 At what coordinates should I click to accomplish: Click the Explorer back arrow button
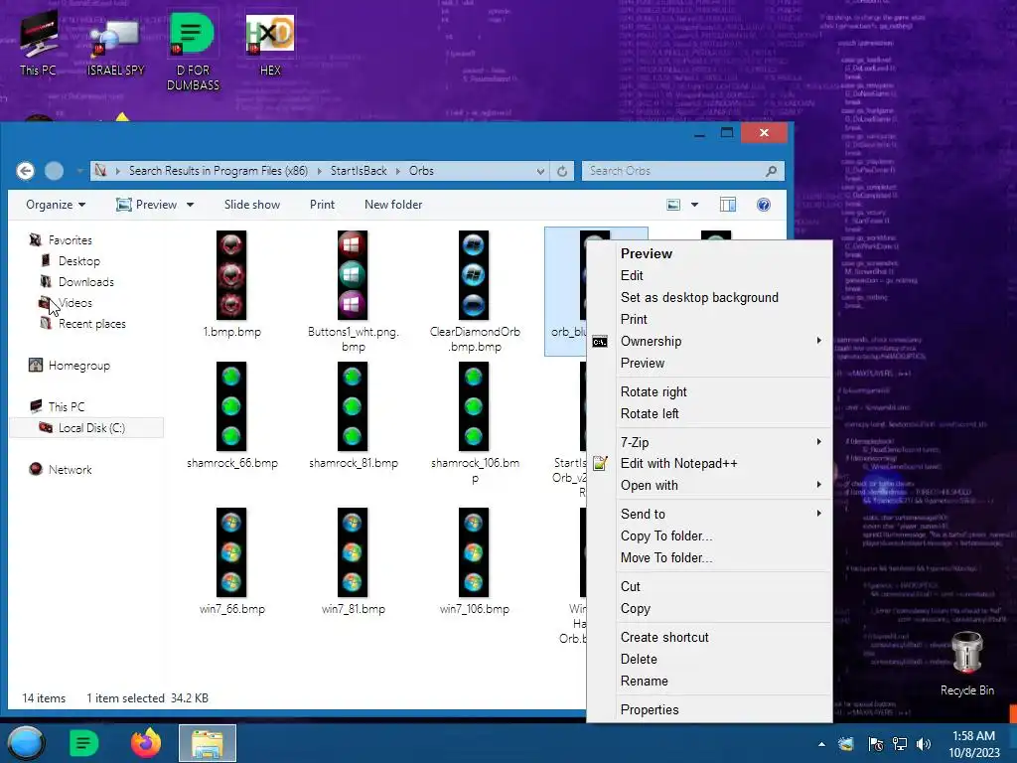25,171
